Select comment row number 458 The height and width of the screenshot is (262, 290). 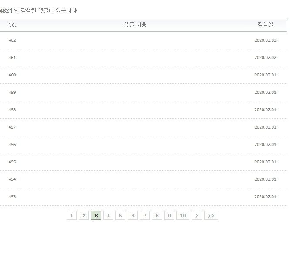[143, 110]
